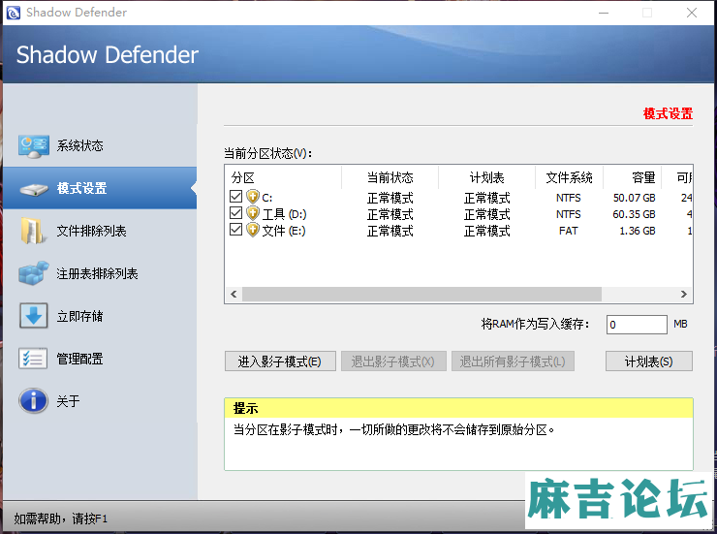Select the 60.35 GB capacity cell
This screenshot has height=534, width=717.
635,214
